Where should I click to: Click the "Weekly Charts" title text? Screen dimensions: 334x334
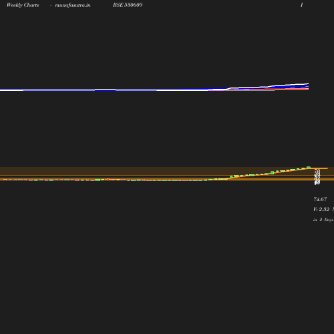[23, 5]
